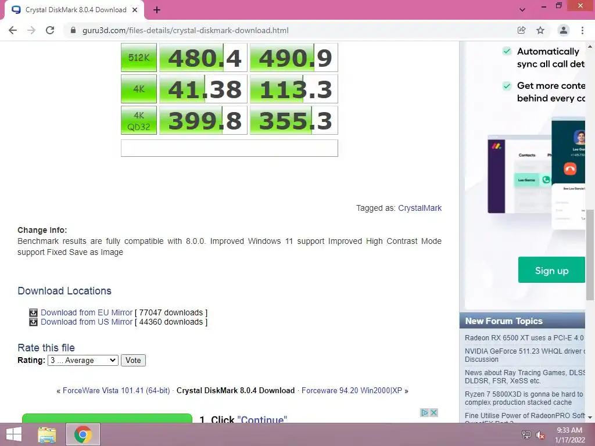View site security lock info
Screen dimensions: 595x446
73,30
